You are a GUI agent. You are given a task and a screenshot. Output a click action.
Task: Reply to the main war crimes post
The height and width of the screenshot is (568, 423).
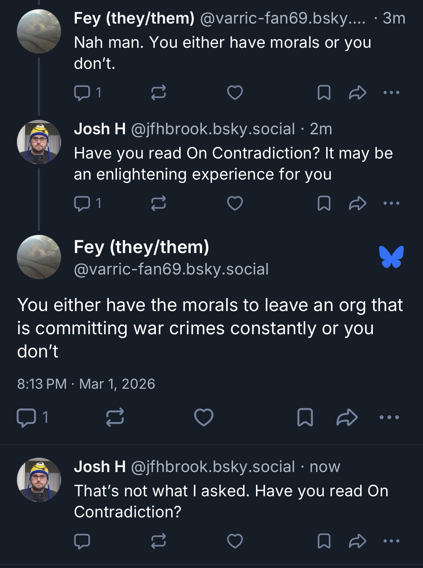coord(26,418)
